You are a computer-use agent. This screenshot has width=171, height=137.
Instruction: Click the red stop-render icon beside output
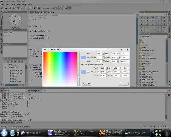pos(169,95)
